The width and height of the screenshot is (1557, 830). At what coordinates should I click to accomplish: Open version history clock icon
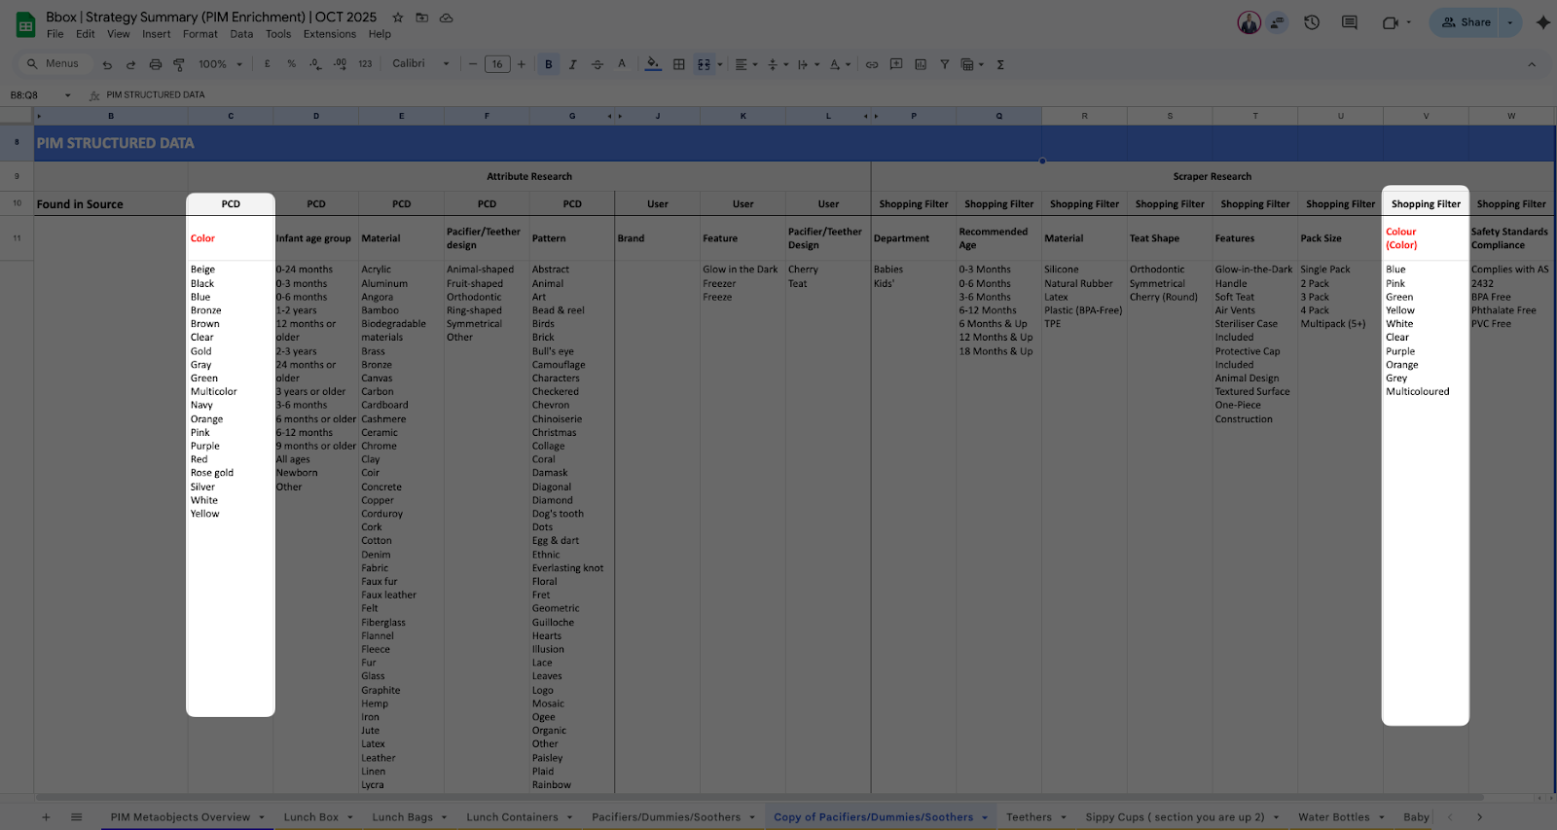[x=1312, y=22]
